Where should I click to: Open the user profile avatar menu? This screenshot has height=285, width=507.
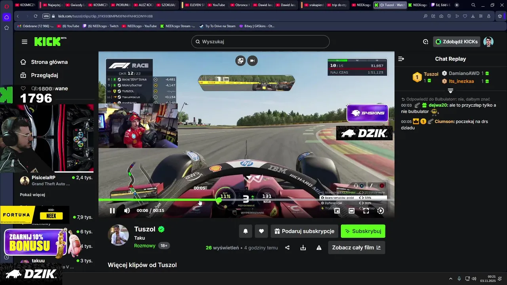pos(488,42)
